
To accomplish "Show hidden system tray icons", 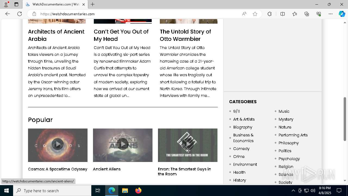I will click(x=293, y=191).
